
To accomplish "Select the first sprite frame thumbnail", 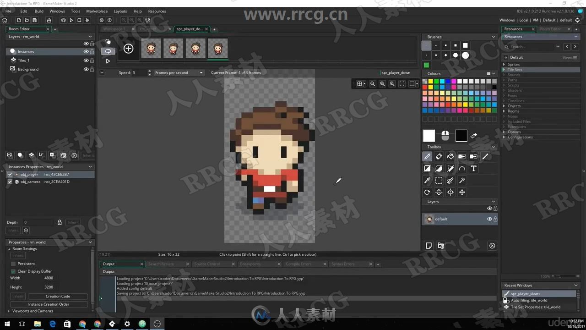I will (151, 49).
